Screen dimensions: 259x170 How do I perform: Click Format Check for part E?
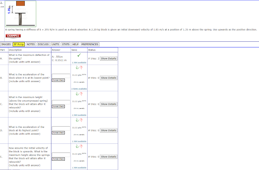click(58, 159)
